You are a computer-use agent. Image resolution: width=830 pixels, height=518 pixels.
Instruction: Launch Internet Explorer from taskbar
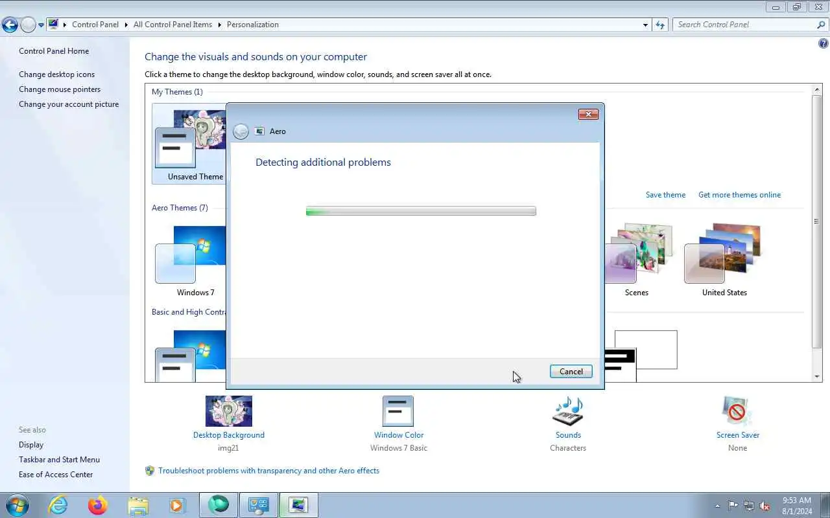tap(58, 505)
